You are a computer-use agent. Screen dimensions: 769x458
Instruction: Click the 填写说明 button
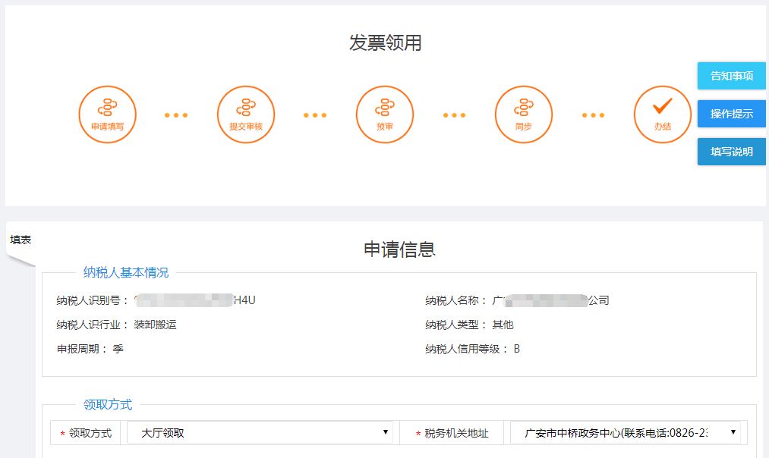(x=731, y=152)
